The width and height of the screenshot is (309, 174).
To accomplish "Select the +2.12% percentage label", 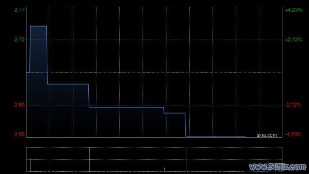I will (x=294, y=40).
